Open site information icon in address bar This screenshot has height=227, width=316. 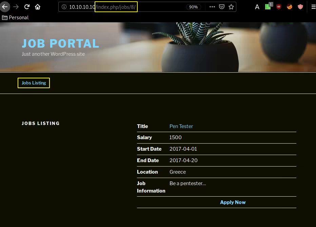coord(64,7)
